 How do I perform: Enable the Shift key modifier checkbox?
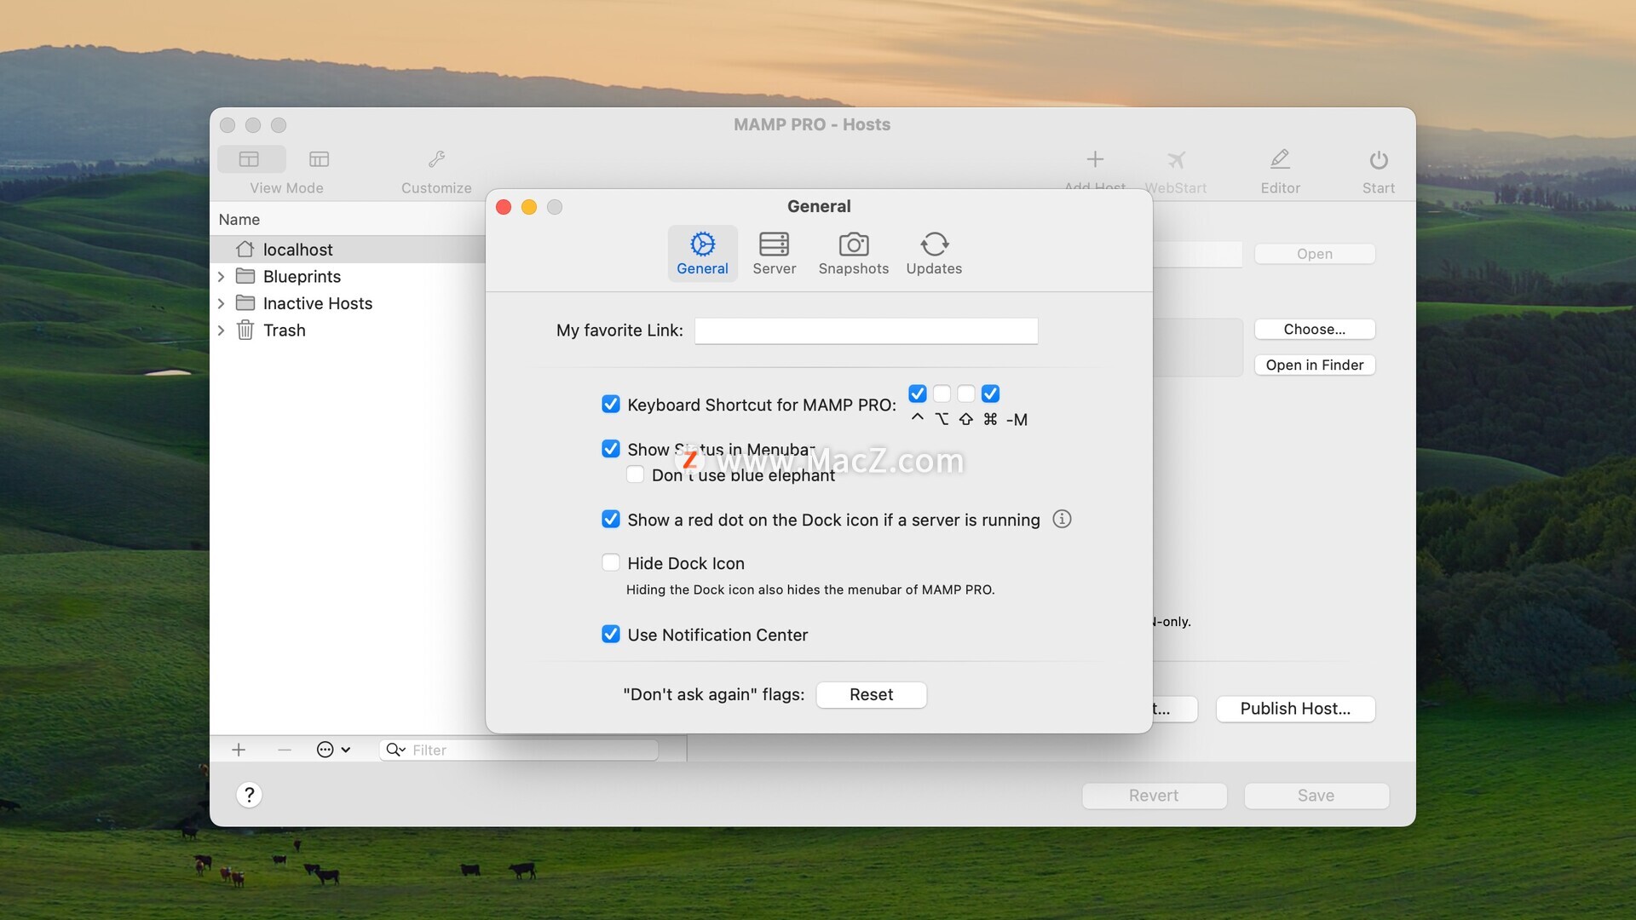[x=965, y=394]
